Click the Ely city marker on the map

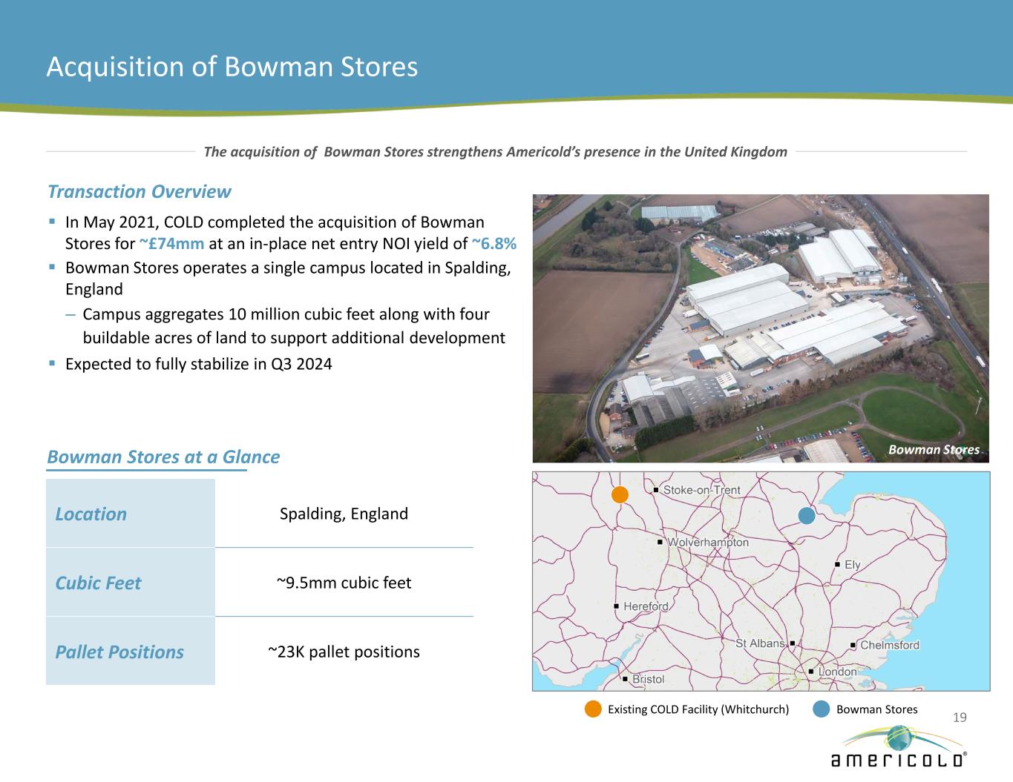pos(838,565)
